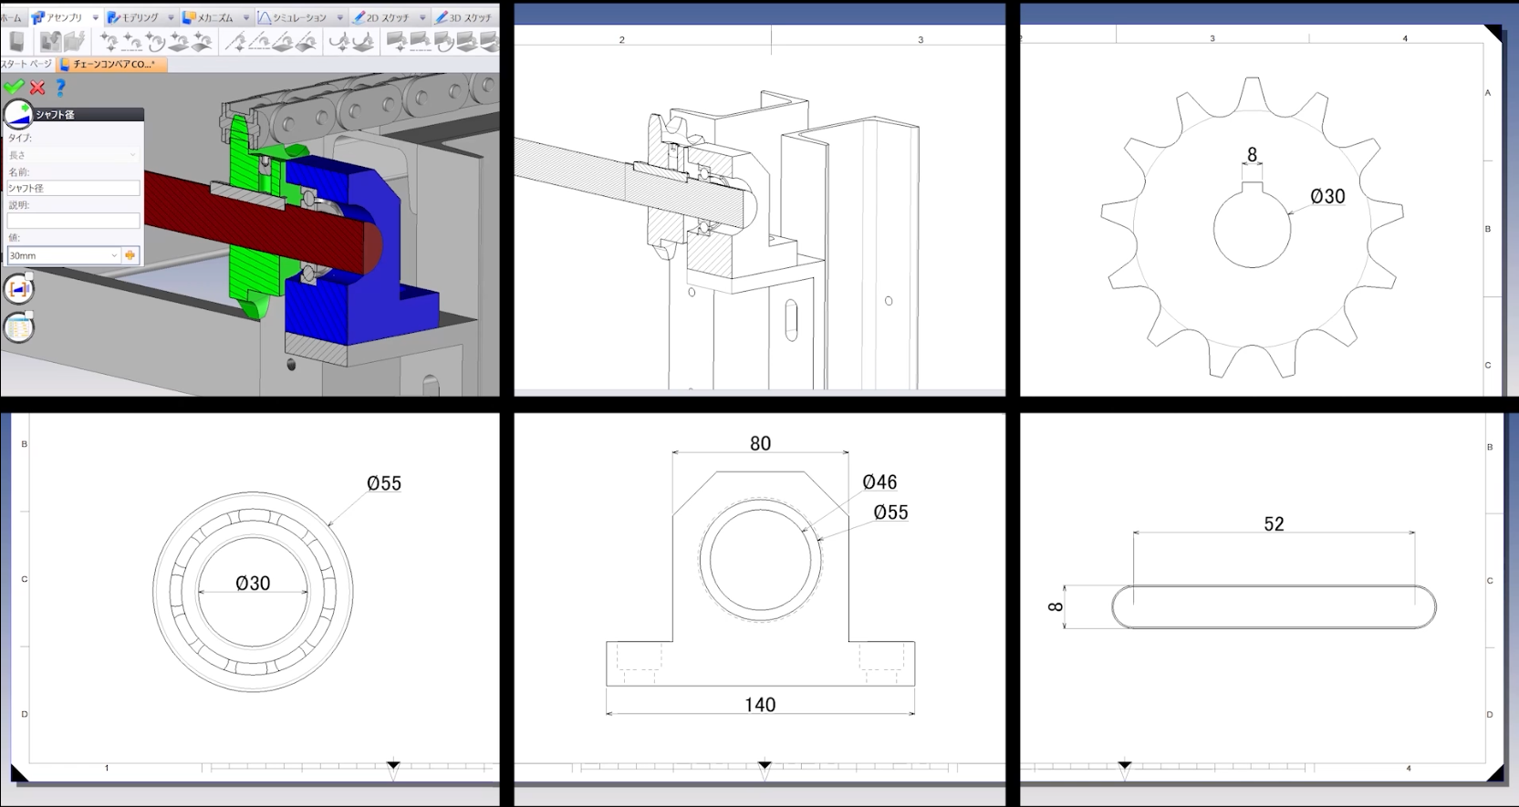1519x807 pixels.
Task: Switch to the 2D スケッチ ribbon tab
Action: [x=382, y=17]
